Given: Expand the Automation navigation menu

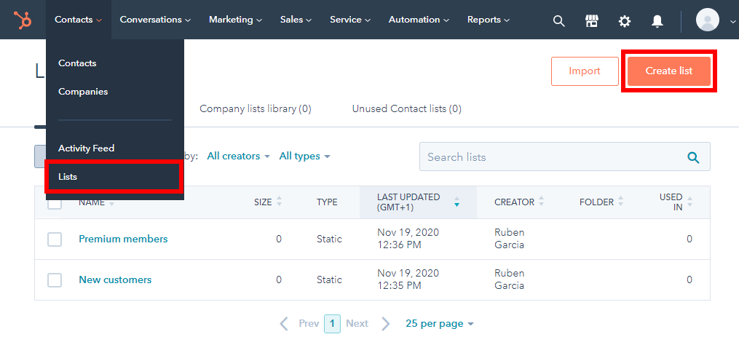Looking at the screenshot, I should (x=419, y=20).
